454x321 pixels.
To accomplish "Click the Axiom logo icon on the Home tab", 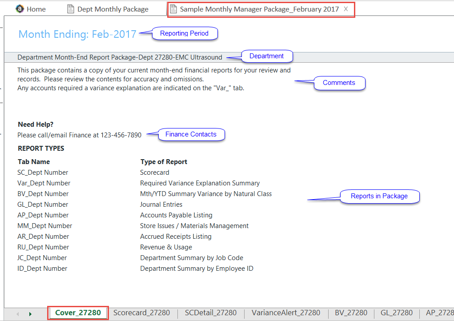I will click(x=20, y=9).
